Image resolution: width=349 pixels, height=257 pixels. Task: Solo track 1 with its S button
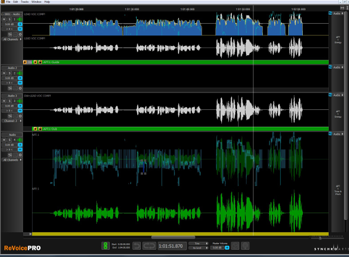tap(10, 19)
